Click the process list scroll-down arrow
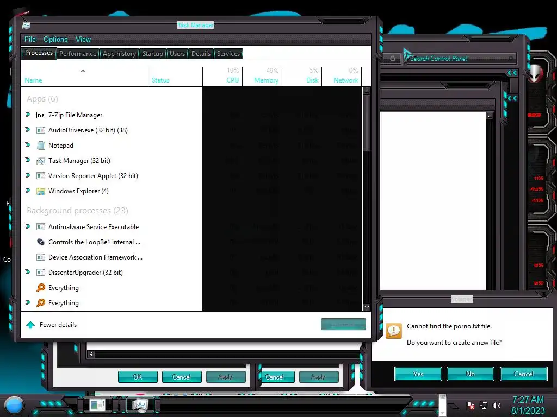 click(367, 307)
